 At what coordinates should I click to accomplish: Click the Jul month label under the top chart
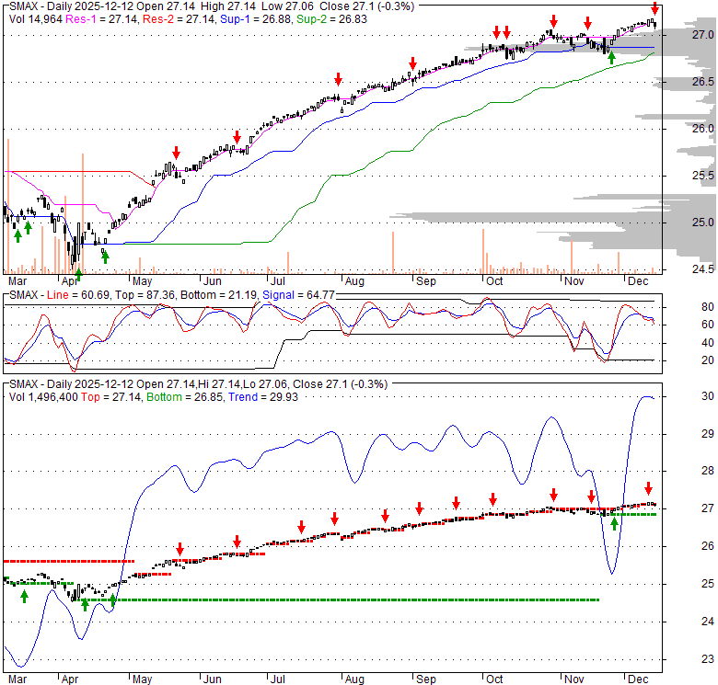coord(276,280)
